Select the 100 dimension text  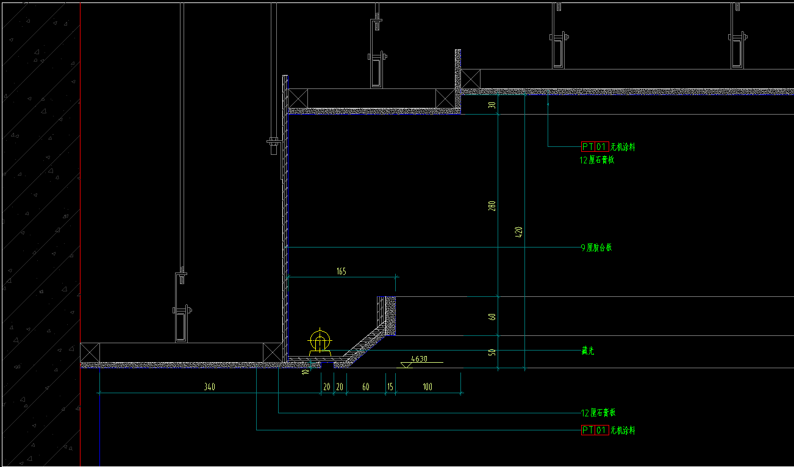[427, 387]
